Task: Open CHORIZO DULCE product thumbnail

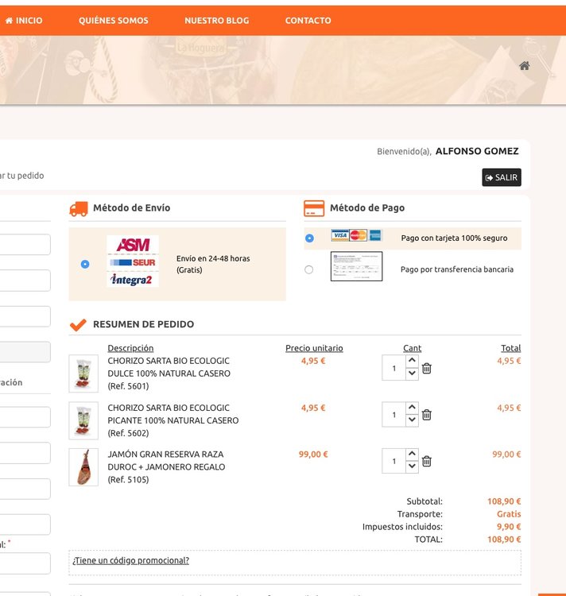Action: point(83,373)
